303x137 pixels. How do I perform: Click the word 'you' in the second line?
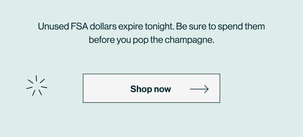point(124,41)
